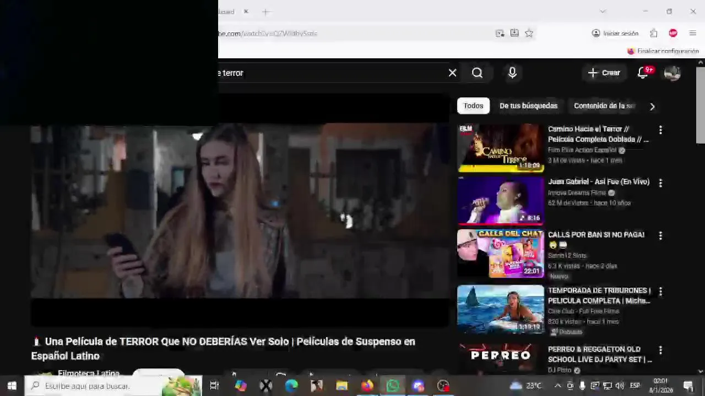Open title CALLS POR BAN SI NO PAGA!
This screenshot has width=705, height=396.
[596, 235]
